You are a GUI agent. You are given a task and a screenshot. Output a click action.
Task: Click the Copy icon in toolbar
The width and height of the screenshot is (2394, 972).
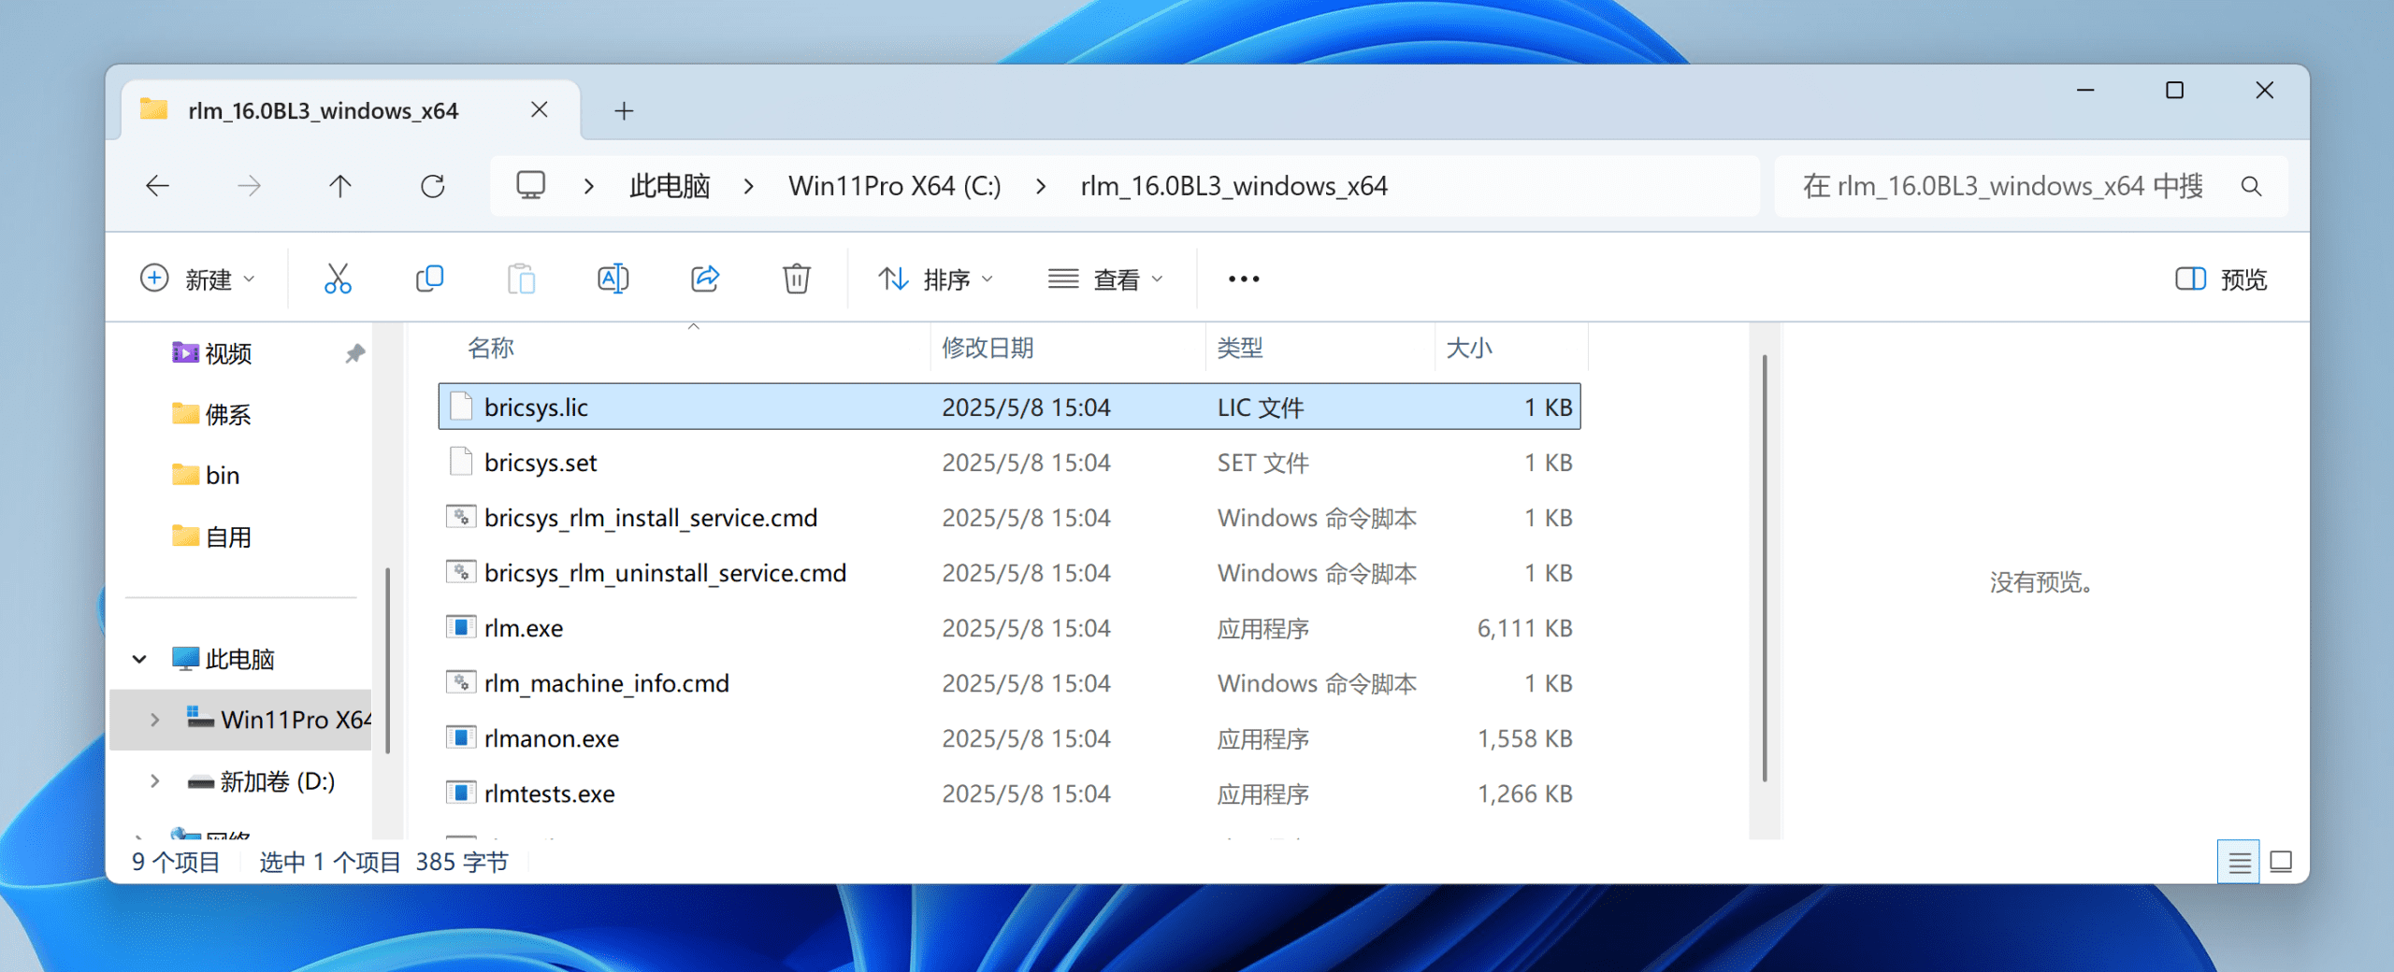(x=429, y=279)
